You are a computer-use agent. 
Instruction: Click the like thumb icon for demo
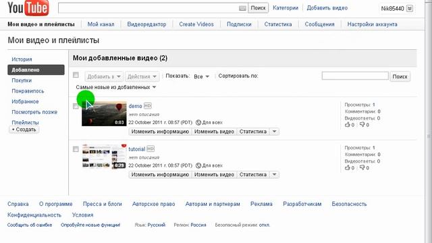click(347, 124)
